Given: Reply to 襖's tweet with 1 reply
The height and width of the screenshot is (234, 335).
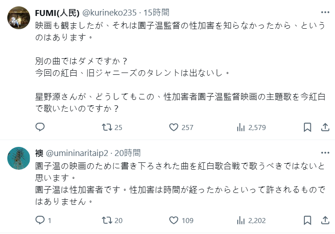Looking at the screenshot, I should [x=40, y=221].
